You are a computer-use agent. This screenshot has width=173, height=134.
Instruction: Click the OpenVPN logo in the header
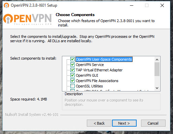point(28,19)
